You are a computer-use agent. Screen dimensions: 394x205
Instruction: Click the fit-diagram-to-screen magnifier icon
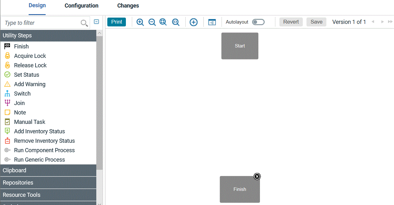[x=163, y=22]
